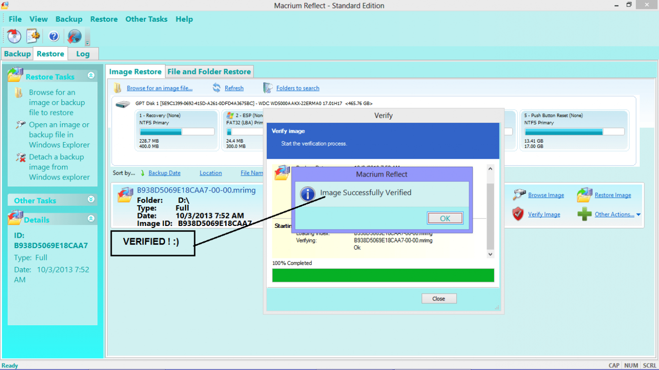Click the green plus Other Actions icon
The height and width of the screenshot is (370, 659).
coord(584,214)
